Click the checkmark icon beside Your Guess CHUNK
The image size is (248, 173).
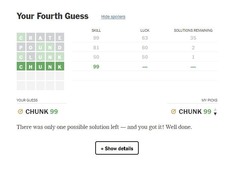tap(20, 112)
